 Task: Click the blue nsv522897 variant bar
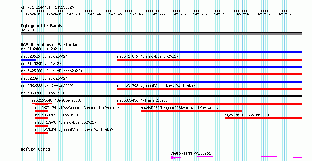pyautogui.click(x=161, y=82)
